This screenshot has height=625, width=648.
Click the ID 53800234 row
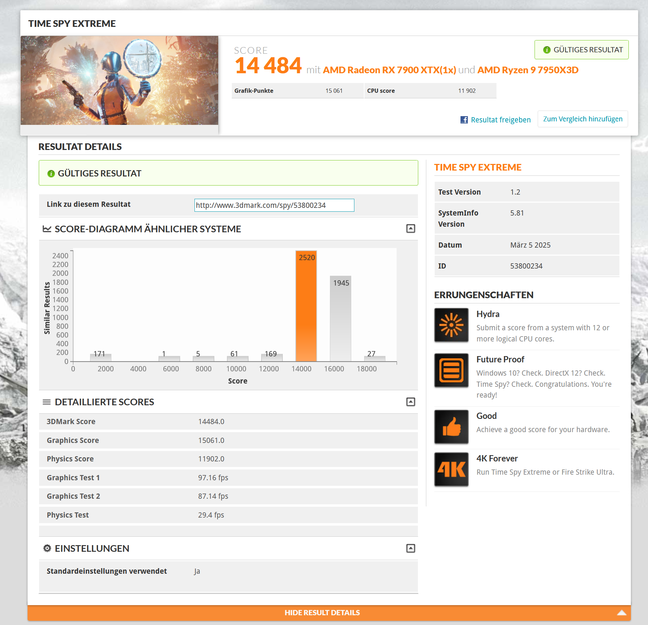tap(527, 266)
